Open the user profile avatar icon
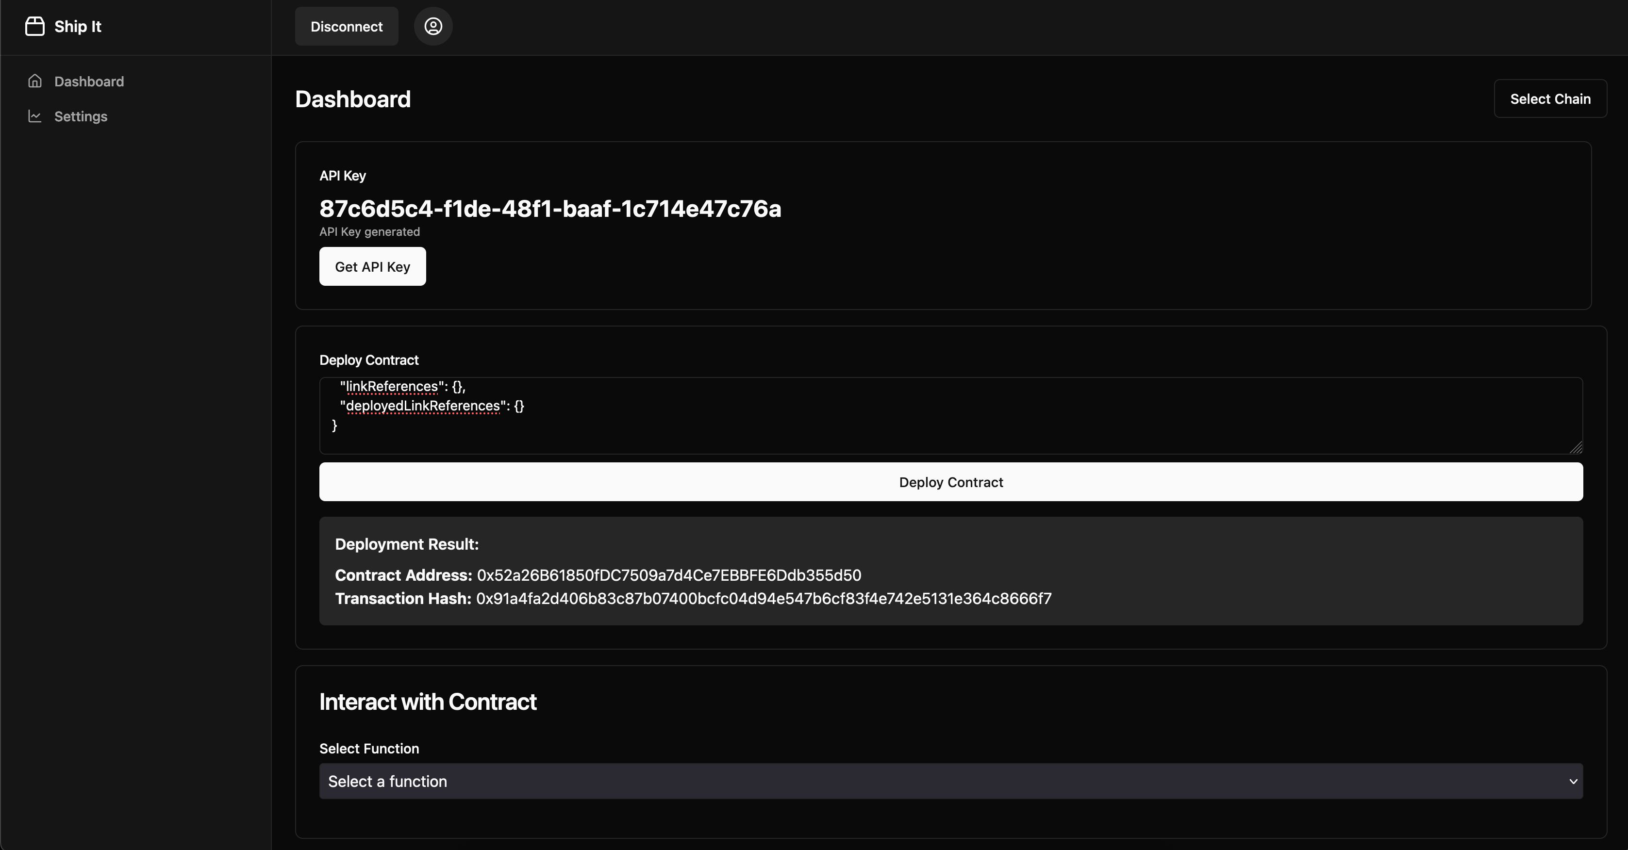 click(433, 27)
